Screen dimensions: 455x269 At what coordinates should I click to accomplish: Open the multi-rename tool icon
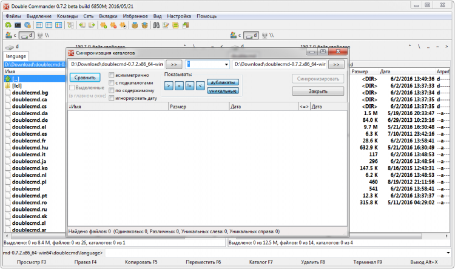pyautogui.click(x=166, y=25)
